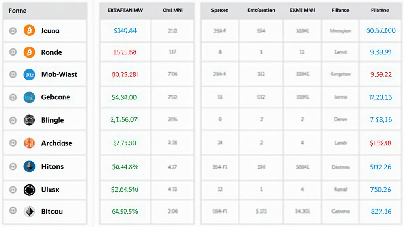
Task: Click the teal Gebcone coin icon
Action: [x=29, y=97]
